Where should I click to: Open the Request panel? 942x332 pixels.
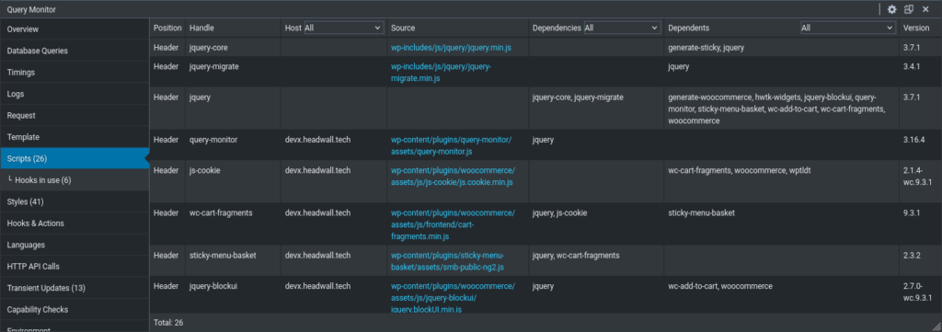[75, 115]
